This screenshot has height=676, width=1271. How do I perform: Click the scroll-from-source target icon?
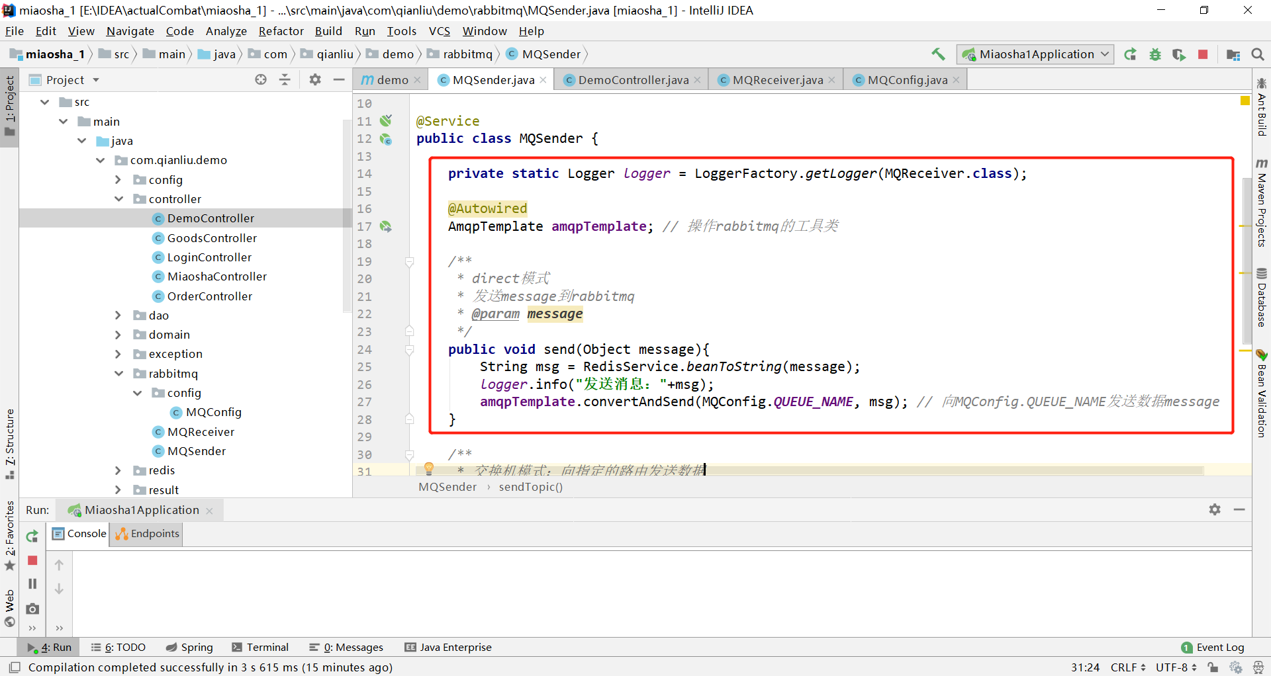click(261, 79)
